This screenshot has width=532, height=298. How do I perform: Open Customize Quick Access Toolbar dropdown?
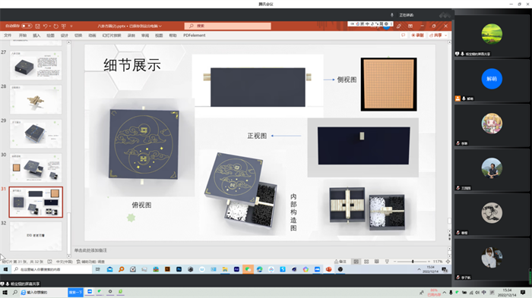point(71,26)
